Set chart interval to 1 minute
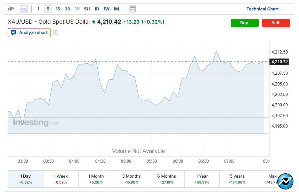 click(x=38, y=9)
